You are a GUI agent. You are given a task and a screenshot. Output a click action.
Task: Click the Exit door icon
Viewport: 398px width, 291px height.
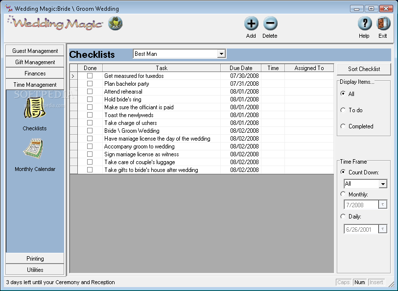(x=383, y=24)
